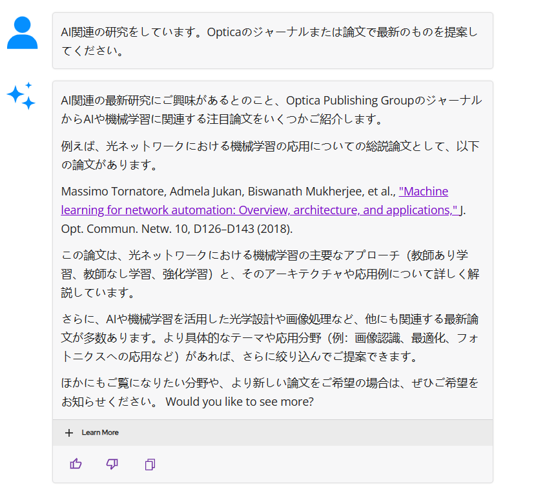Click the empty right side of the Learn More bar
Viewport: 534px width, 489px height.
pyautogui.click(x=355, y=432)
